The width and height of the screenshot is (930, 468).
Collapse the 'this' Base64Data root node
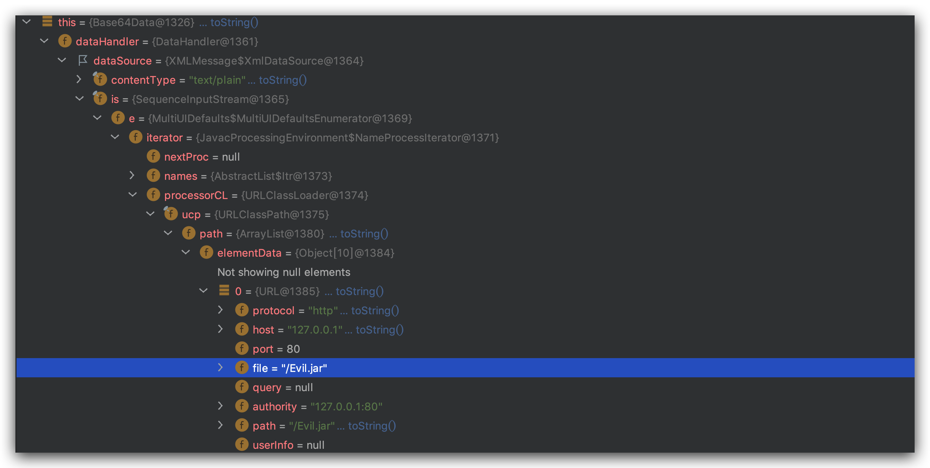27,22
